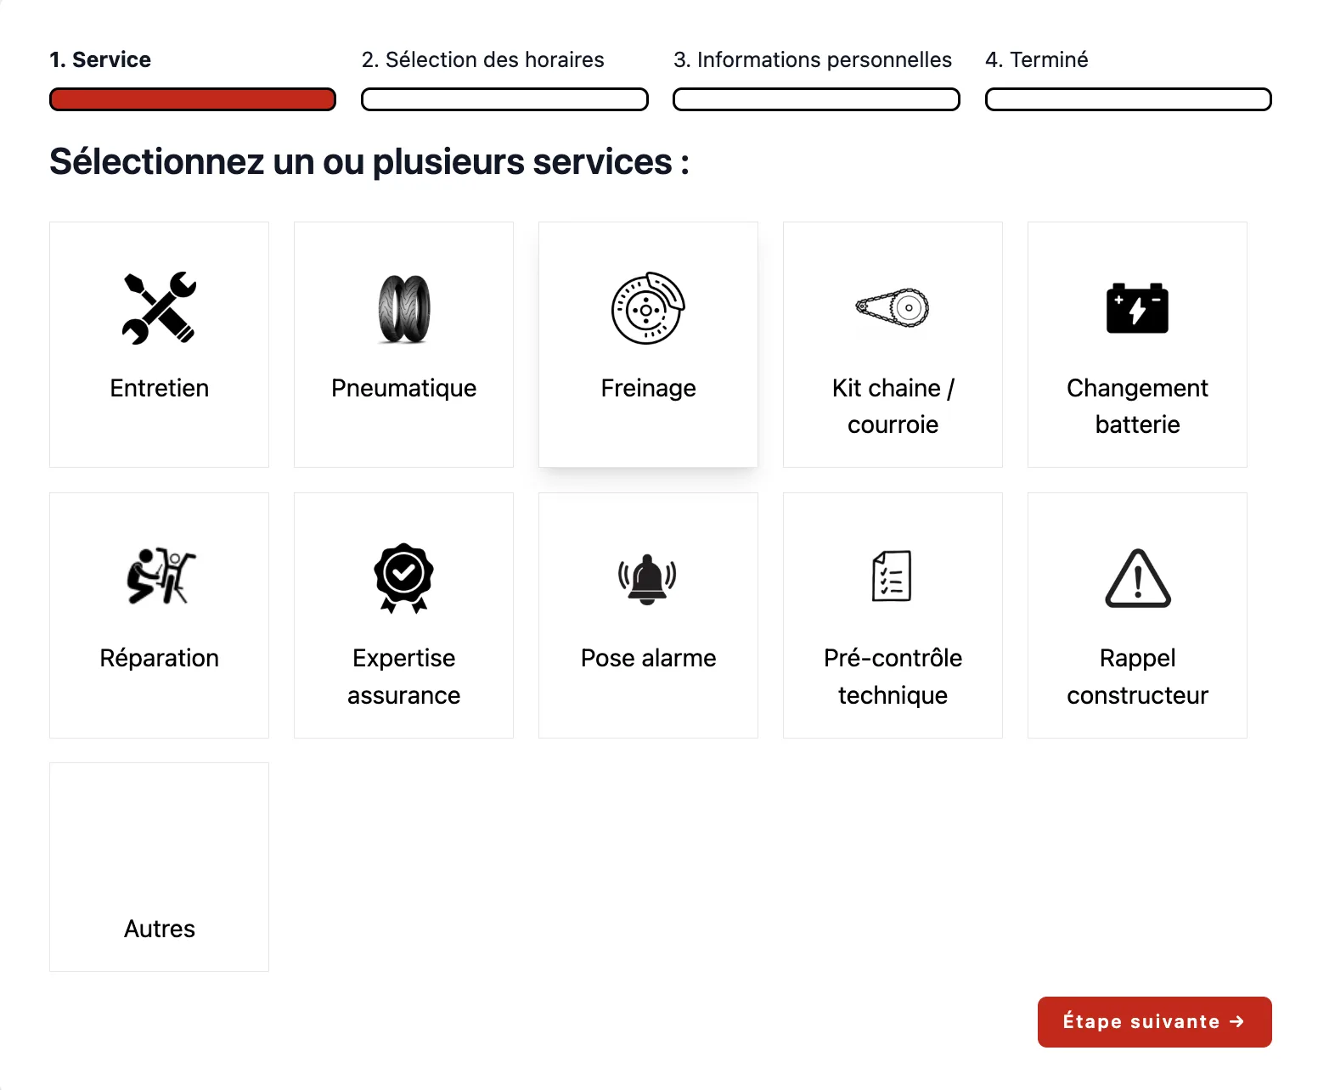Click the red Service progress bar

click(x=193, y=99)
